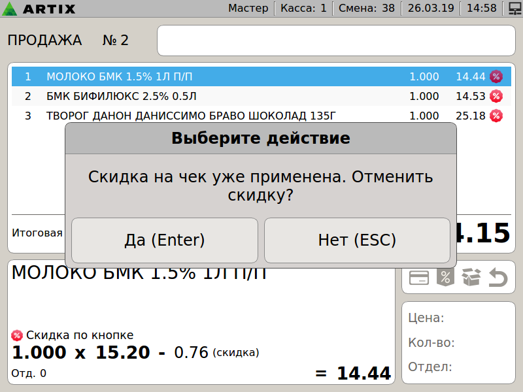The width and height of the screenshot is (523, 392).
Task: Click the undo return arrow icon
Action: coord(498,277)
